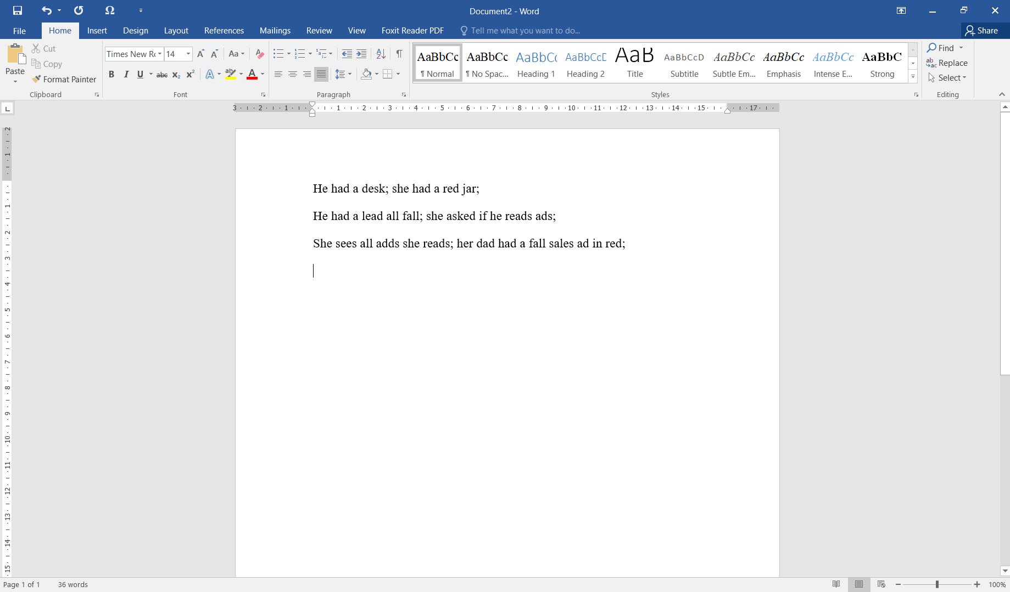The image size is (1010, 592).
Task: Switch to the Layout tab
Action: [176, 31]
